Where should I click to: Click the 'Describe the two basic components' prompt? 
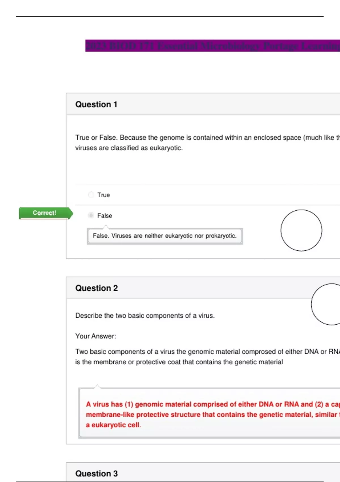pos(145,316)
